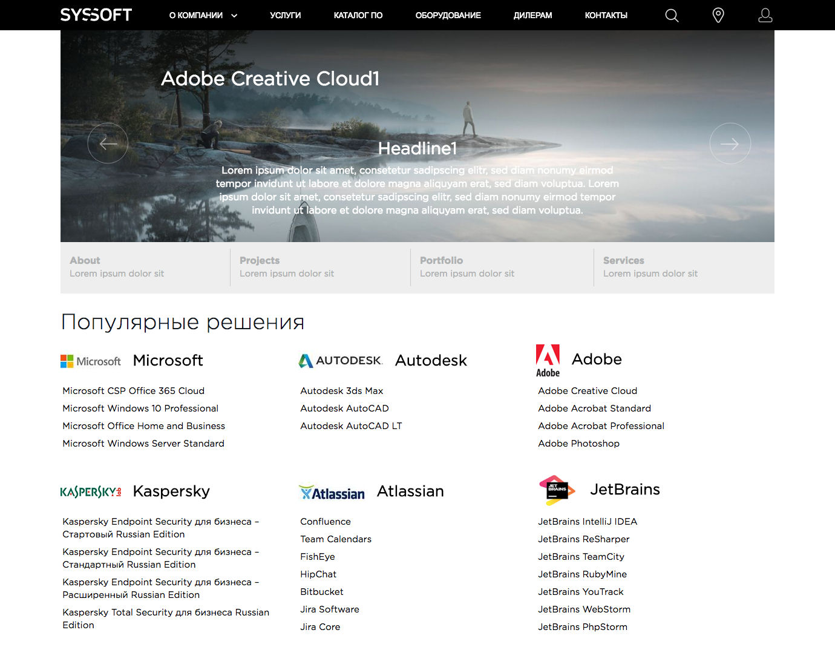Image resolution: width=835 pixels, height=650 pixels.
Task: Click the Autodesk logo image
Action: pyautogui.click(x=341, y=361)
